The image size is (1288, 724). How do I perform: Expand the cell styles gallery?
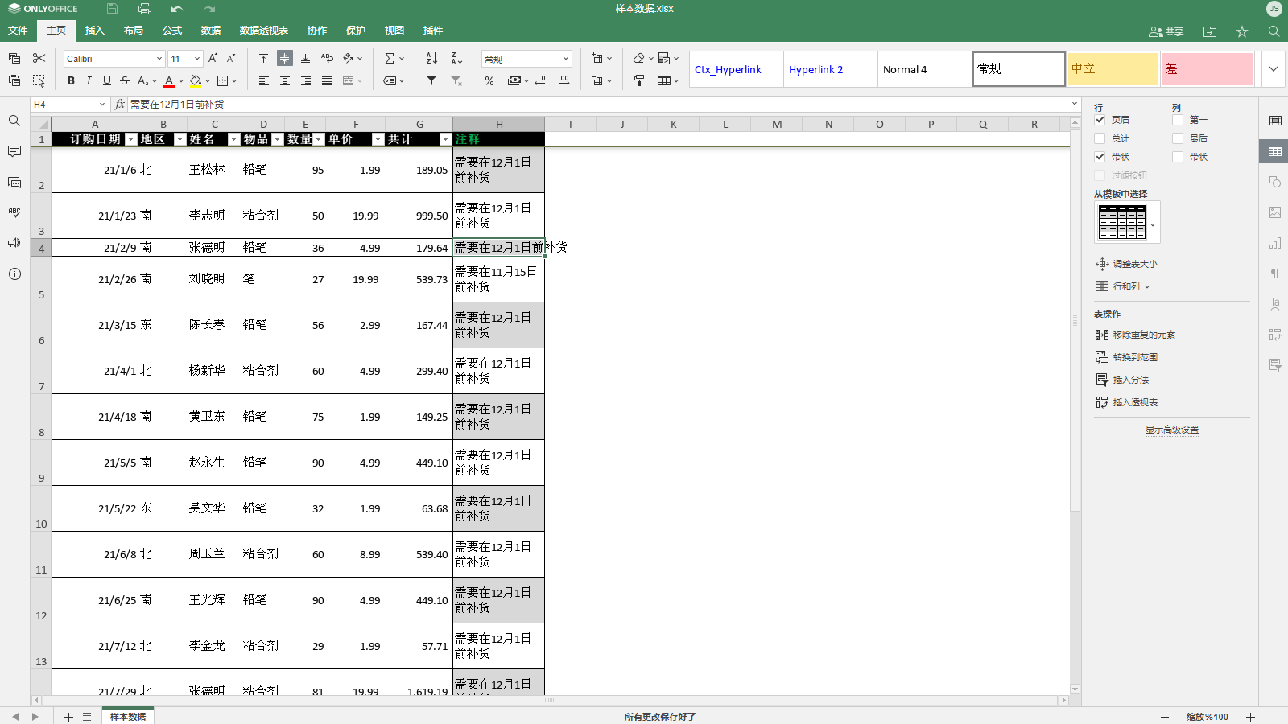(x=1274, y=69)
